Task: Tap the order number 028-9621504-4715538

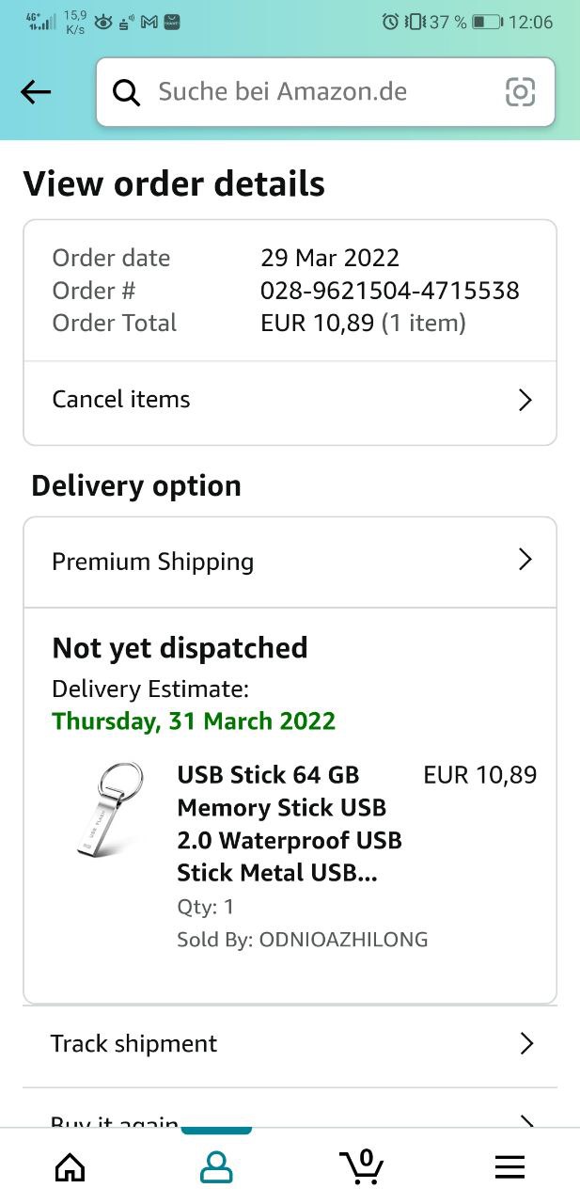Action: pos(389,291)
